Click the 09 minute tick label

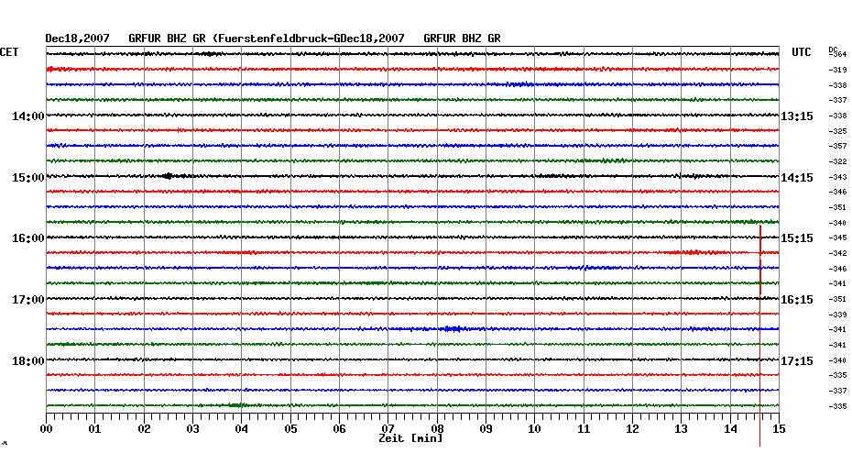486,429
